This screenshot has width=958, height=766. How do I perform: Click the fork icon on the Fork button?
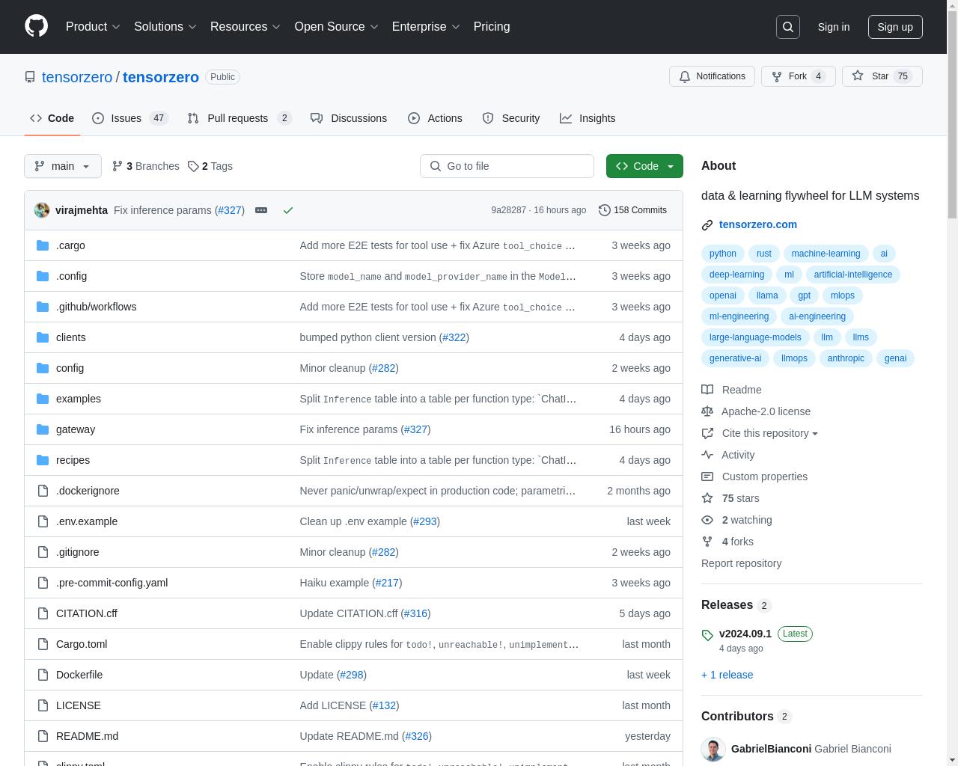[x=777, y=76]
